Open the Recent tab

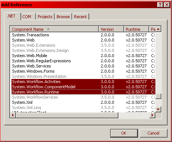[80, 17]
